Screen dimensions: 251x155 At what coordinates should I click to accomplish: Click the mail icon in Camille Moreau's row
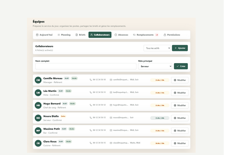(111, 80)
